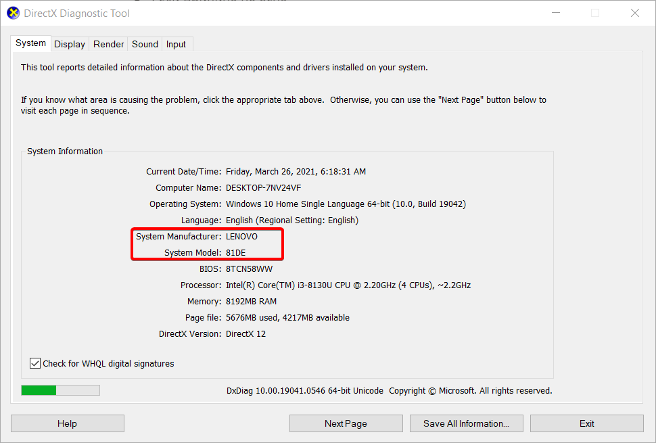656x443 pixels.
Task: Select the Intel Core i3-8130U processor text
Action: 348,285
